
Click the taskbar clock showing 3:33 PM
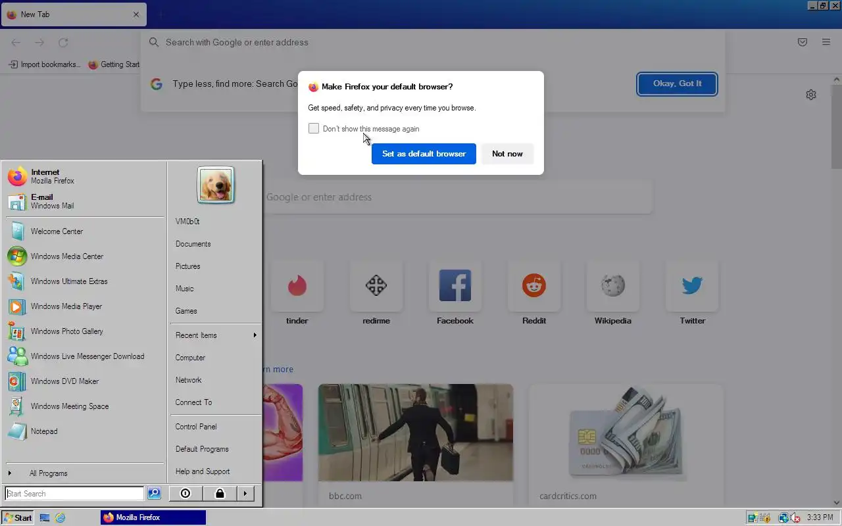click(820, 517)
